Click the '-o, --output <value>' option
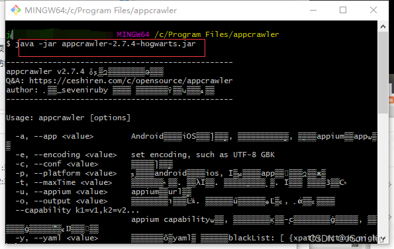 click(62, 201)
